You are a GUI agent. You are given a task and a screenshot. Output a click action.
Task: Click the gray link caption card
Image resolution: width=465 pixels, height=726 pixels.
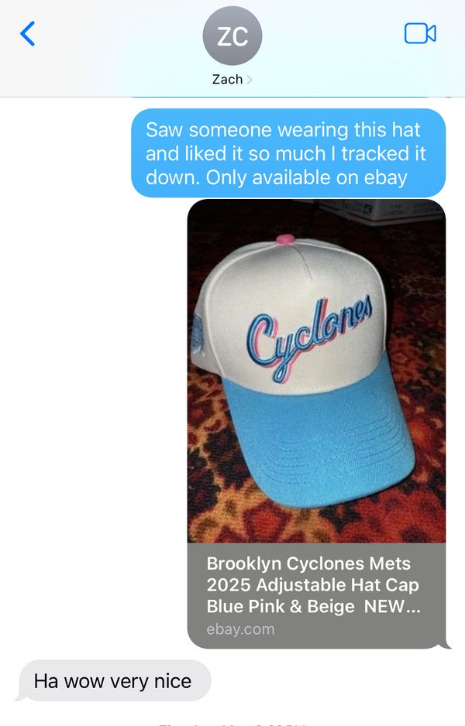click(x=317, y=595)
